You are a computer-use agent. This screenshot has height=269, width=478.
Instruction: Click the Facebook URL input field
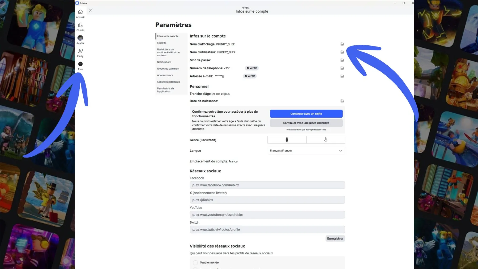pos(267,185)
